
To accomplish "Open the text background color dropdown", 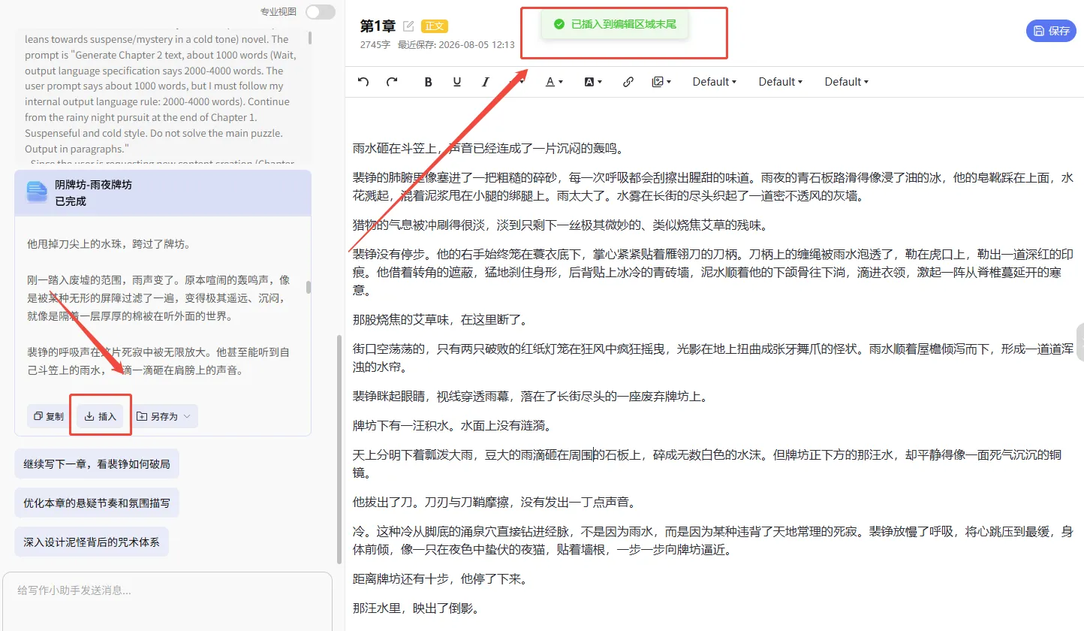I will click(x=593, y=82).
